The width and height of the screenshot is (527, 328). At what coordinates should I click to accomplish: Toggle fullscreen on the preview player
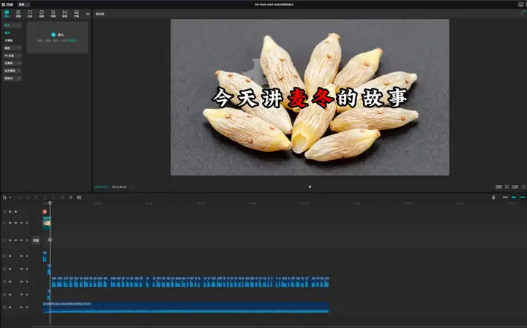[523, 187]
